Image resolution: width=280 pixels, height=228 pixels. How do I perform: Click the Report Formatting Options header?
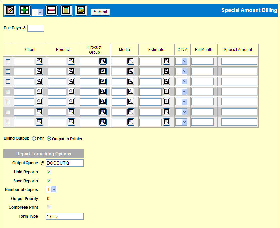point(44,154)
